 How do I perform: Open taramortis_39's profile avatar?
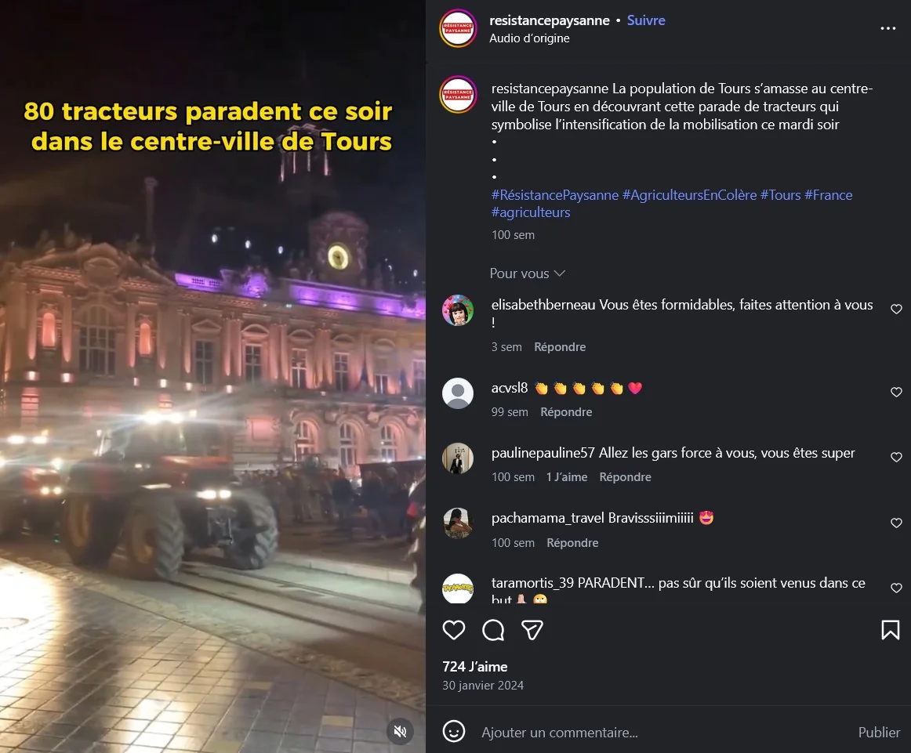coord(458,588)
